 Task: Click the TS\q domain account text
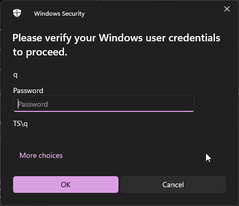tap(20, 124)
